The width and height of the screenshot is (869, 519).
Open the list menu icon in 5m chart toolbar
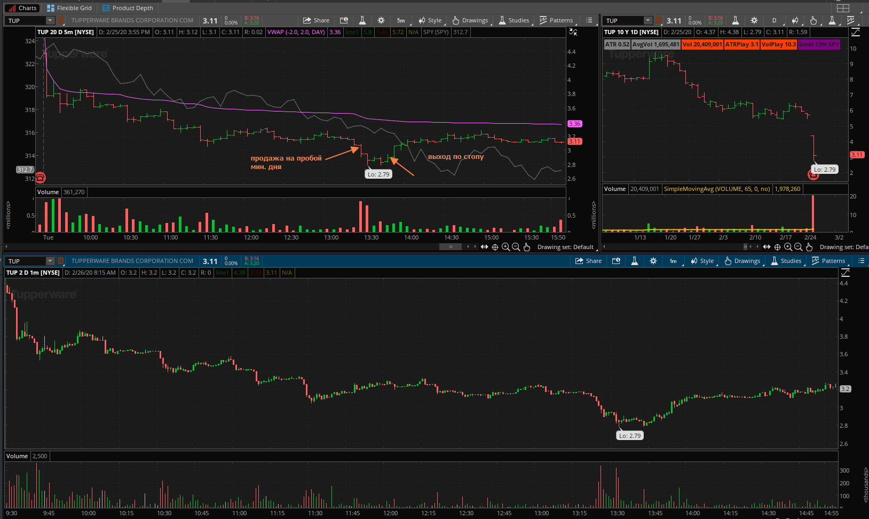tap(589, 20)
